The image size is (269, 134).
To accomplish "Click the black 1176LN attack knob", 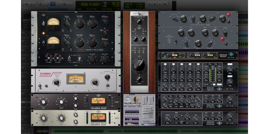I will 76,98.
